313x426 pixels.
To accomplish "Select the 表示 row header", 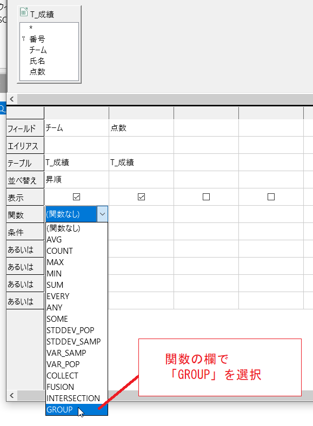I will tap(25, 197).
